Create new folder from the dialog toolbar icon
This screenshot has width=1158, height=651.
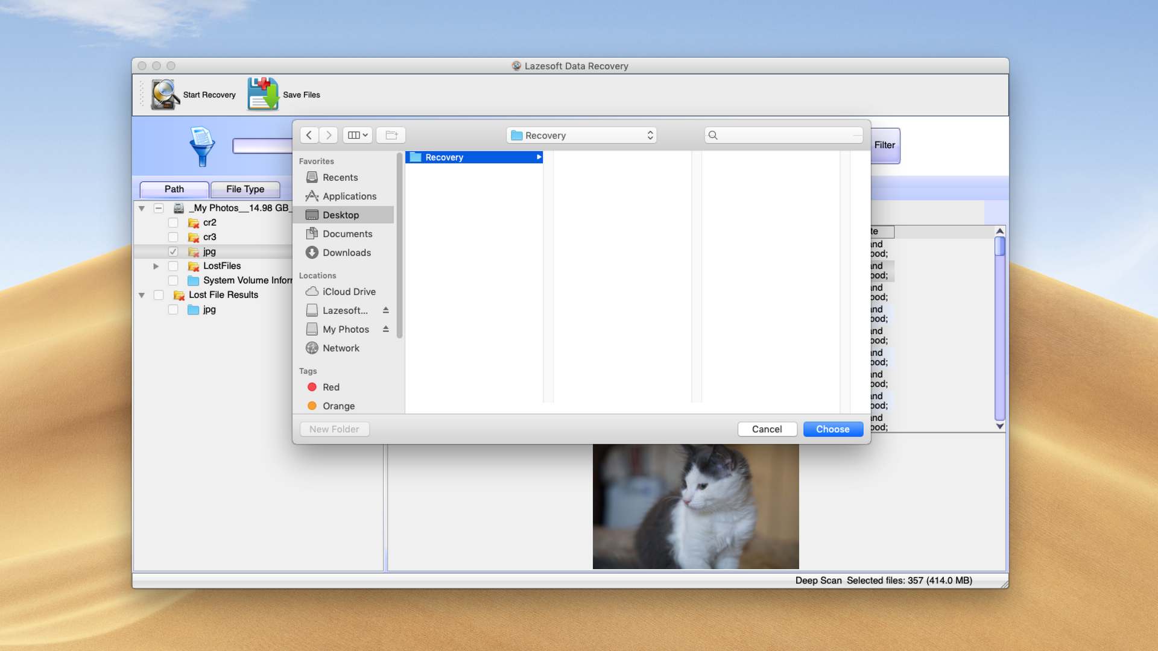[391, 135]
